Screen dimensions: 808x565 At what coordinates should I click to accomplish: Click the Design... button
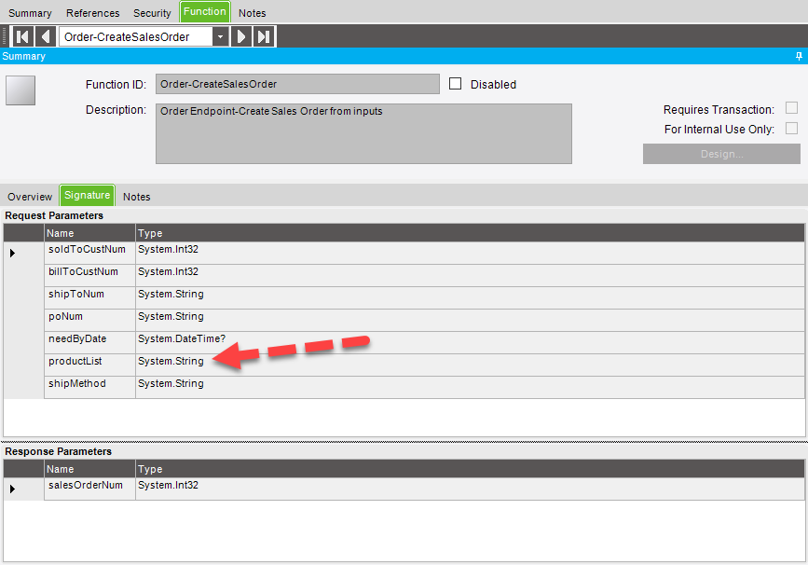coord(721,154)
